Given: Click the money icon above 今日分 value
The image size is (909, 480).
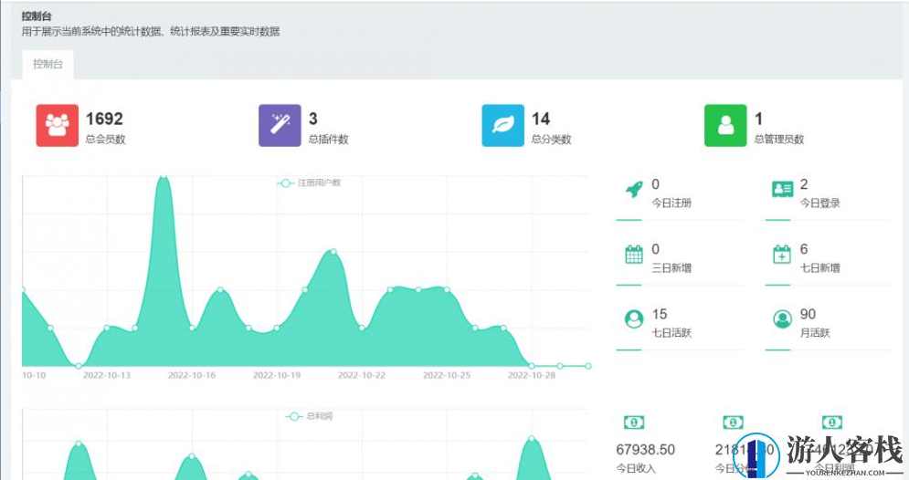Looking at the screenshot, I should 733,423.
